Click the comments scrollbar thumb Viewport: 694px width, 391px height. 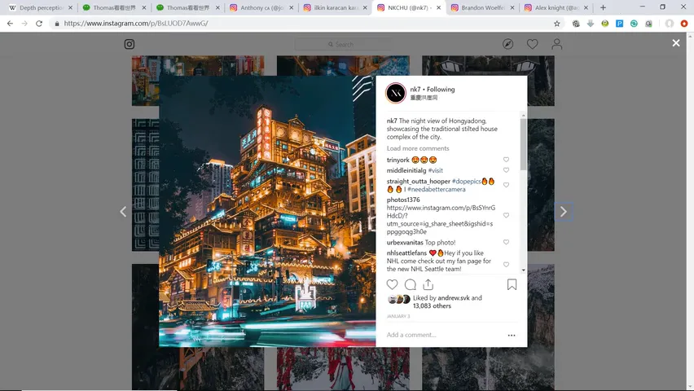tap(523, 144)
